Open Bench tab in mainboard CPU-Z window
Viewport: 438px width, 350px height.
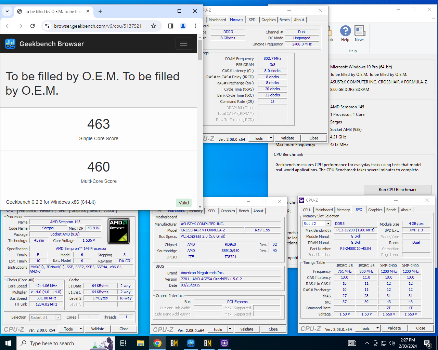point(244,211)
